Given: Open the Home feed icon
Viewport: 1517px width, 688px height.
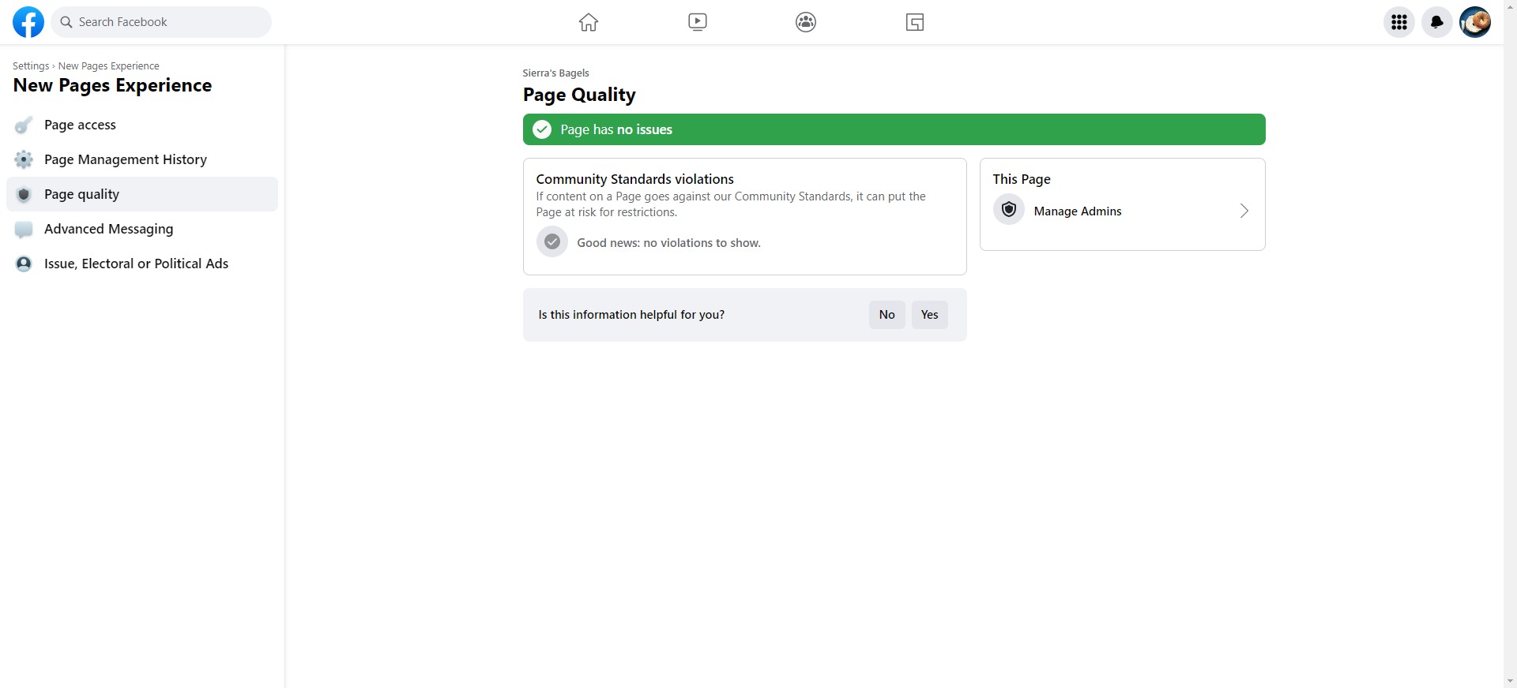Looking at the screenshot, I should pyautogui.click(x=589, y=22).
